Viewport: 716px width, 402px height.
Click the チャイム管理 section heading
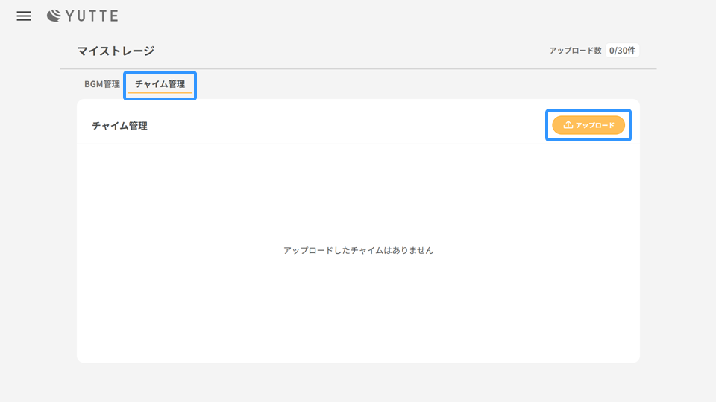click(119, 126)
